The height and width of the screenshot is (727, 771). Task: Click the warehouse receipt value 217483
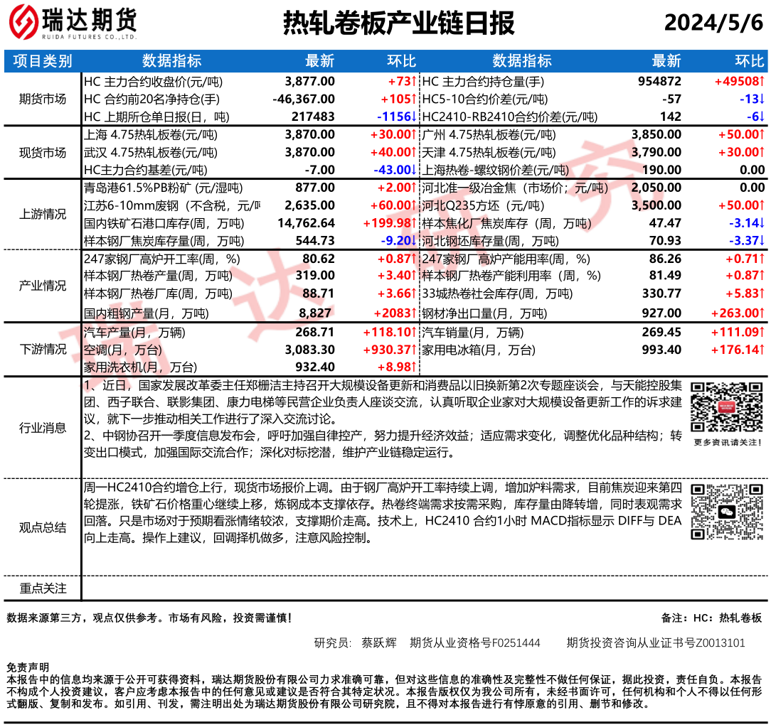tap(313, 117)
